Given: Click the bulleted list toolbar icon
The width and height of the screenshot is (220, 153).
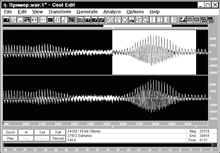Looking at the screenshot, I should pyautogui.click(x=139, y=20).
